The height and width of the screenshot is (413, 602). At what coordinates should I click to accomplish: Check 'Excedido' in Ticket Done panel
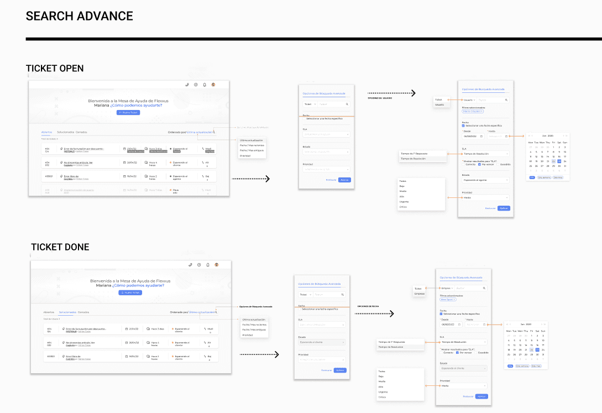(476, 352)
